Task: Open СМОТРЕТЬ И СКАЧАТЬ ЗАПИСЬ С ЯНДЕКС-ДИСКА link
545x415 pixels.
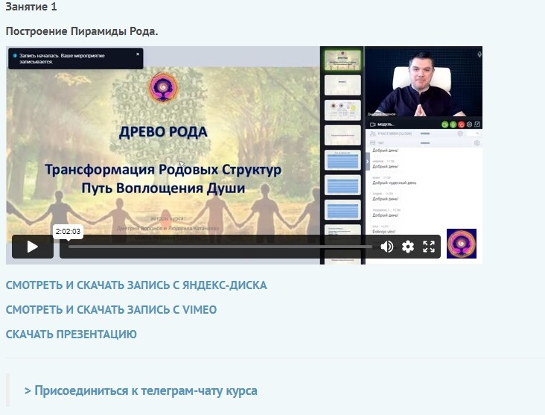Action: [136, 285]
